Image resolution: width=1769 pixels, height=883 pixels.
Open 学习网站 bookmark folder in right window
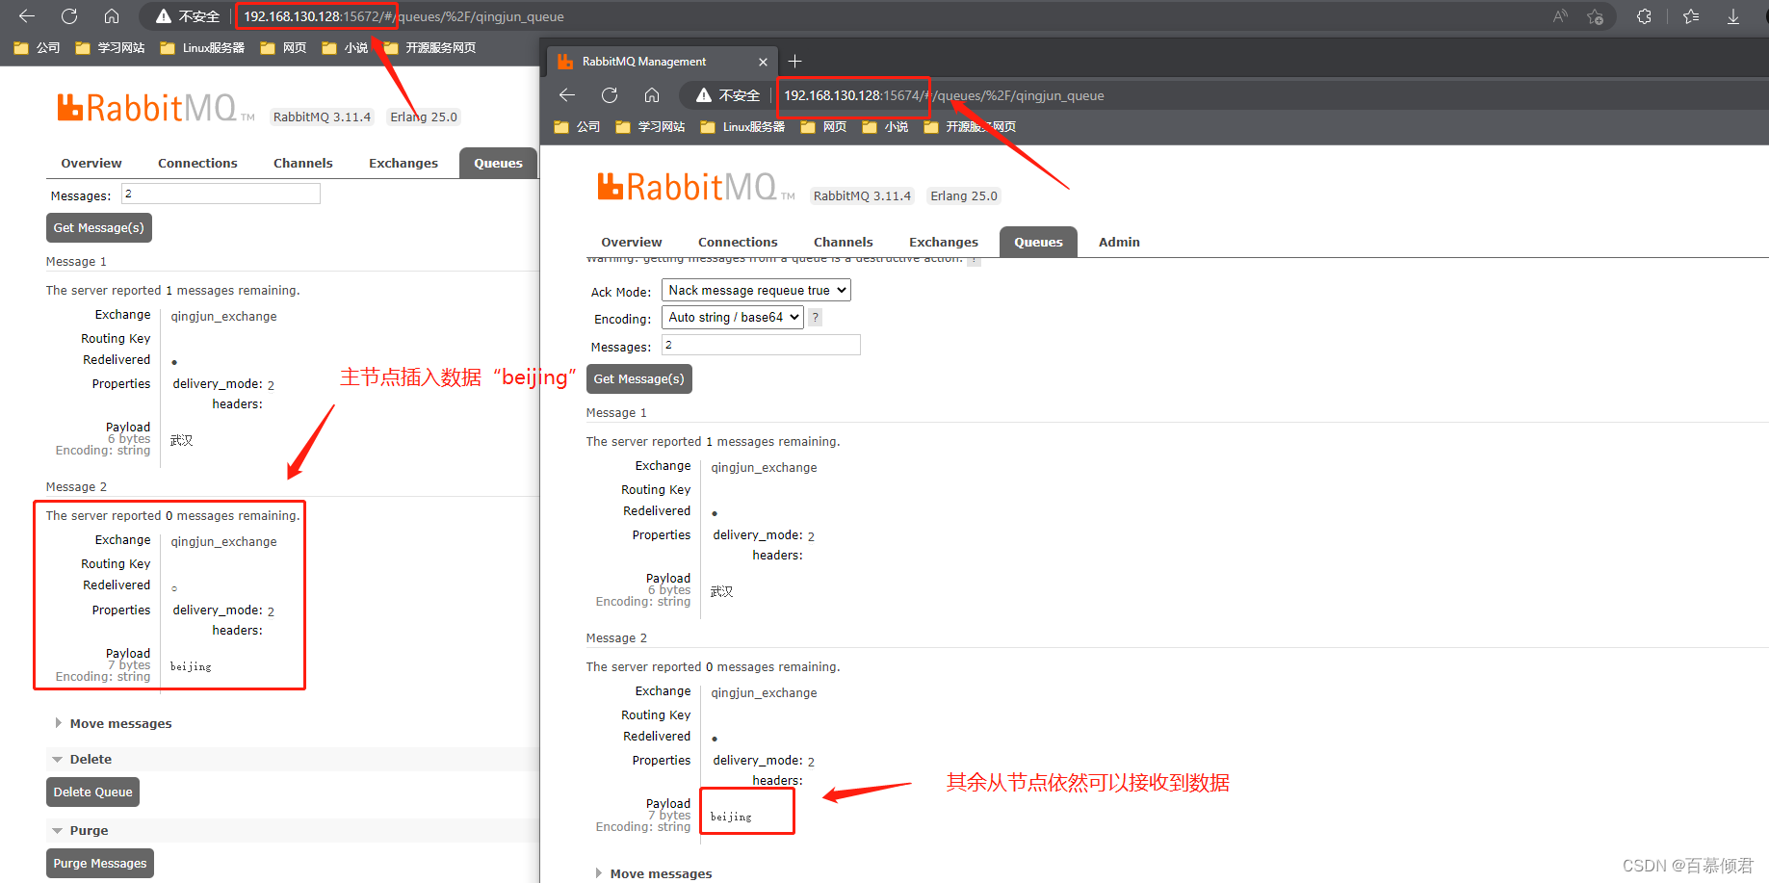[650, 126]
